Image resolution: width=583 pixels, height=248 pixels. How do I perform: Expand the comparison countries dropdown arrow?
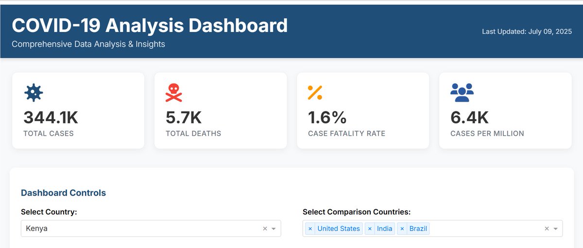pyautogui.click(x=555, y=229)
